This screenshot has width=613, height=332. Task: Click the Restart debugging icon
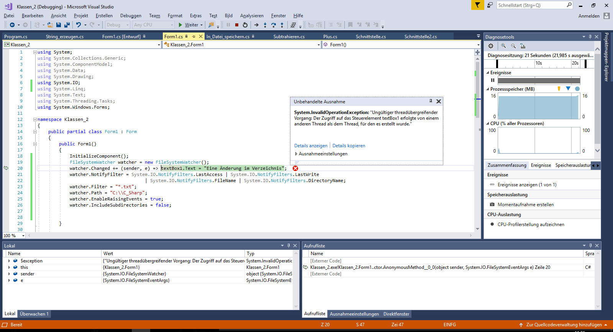(245, 25)
